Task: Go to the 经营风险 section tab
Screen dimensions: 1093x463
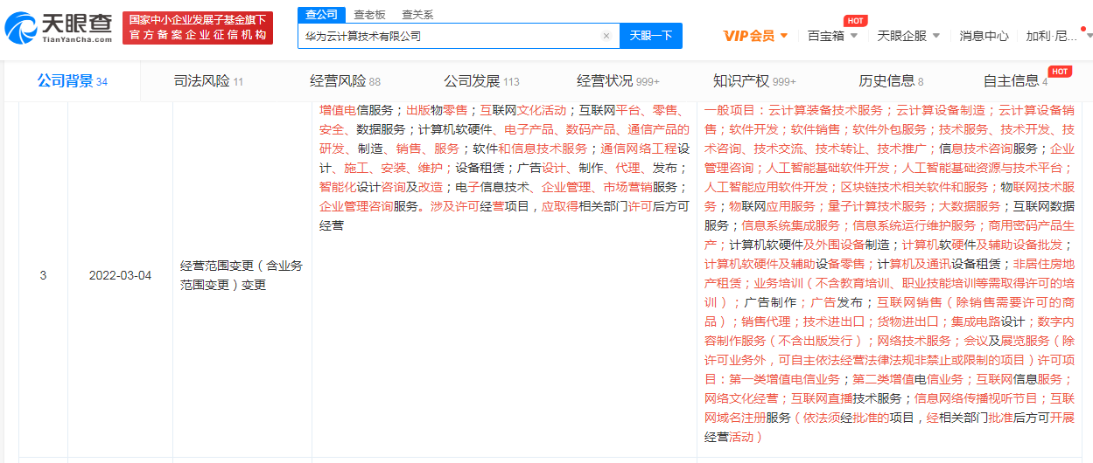Action: pyautogui.click(x=345, y=81)
